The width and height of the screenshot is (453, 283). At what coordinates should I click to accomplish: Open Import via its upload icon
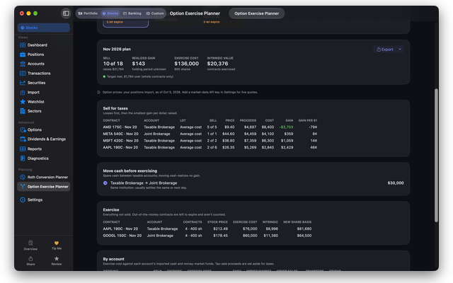(x=23, y=93)
